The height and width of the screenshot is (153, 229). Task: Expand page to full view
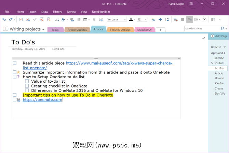[x=204, y=38]
